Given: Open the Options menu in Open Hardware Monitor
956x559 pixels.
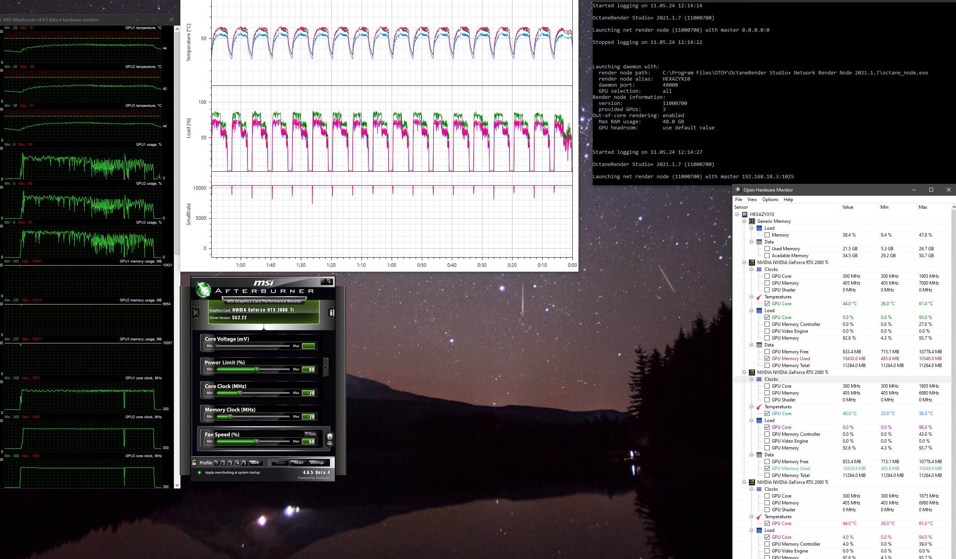Looking at the screenshot, I should (x=770, y=200).
